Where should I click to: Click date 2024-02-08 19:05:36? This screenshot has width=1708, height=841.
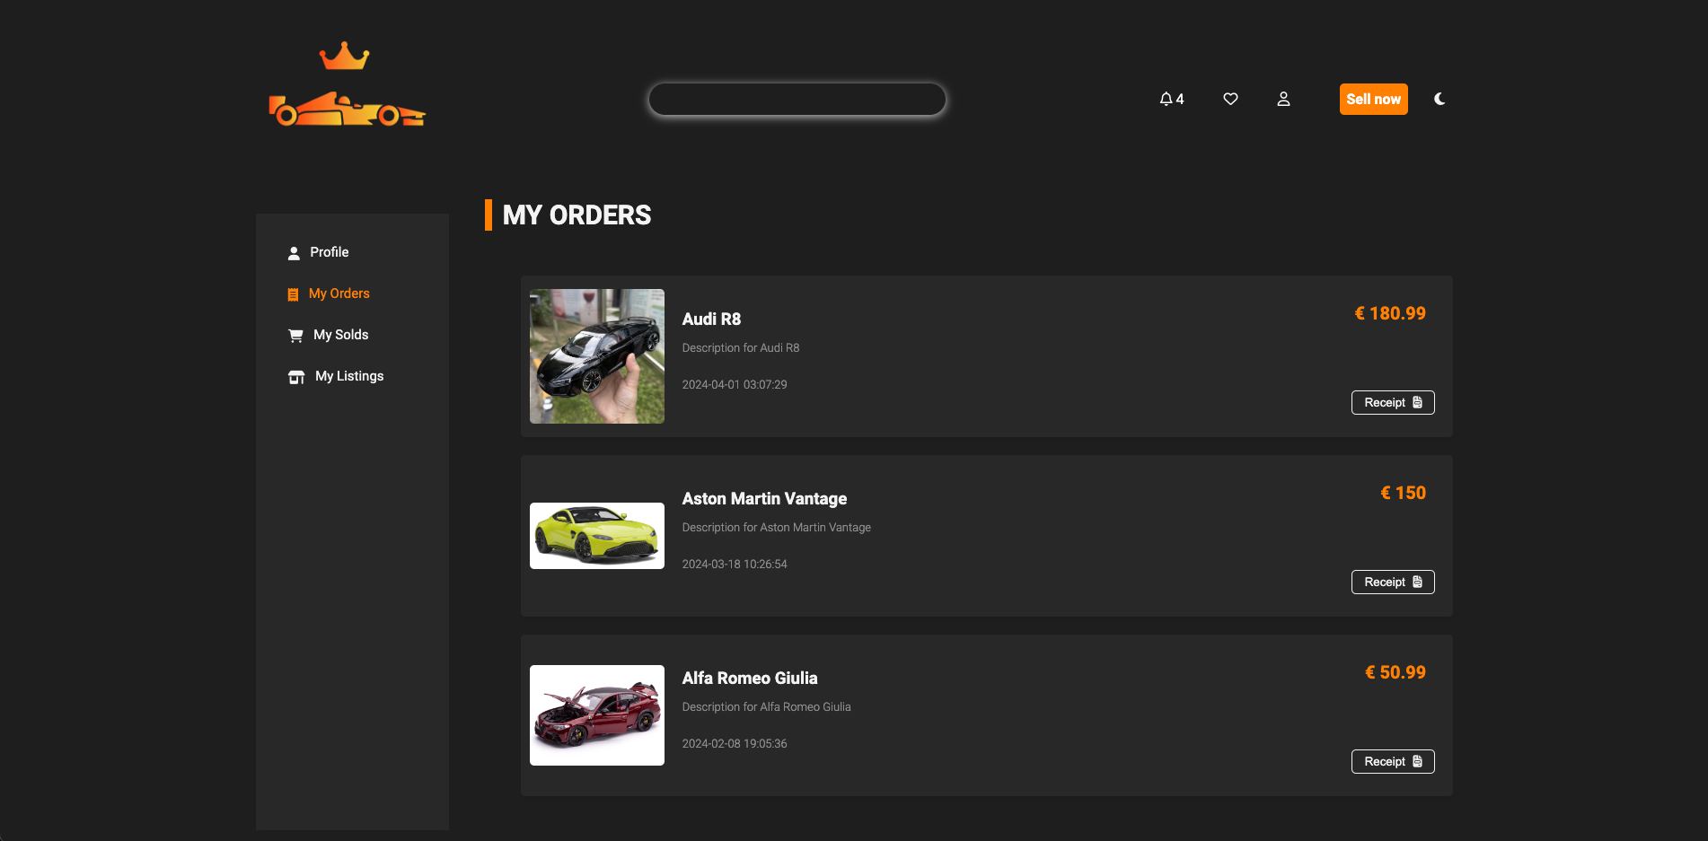tap(735, 743)
